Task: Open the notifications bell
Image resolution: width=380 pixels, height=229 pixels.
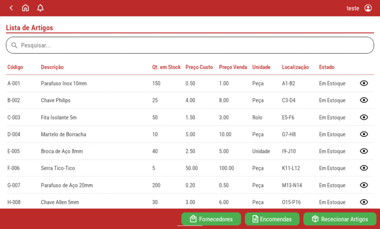Action: pos(40,8)
